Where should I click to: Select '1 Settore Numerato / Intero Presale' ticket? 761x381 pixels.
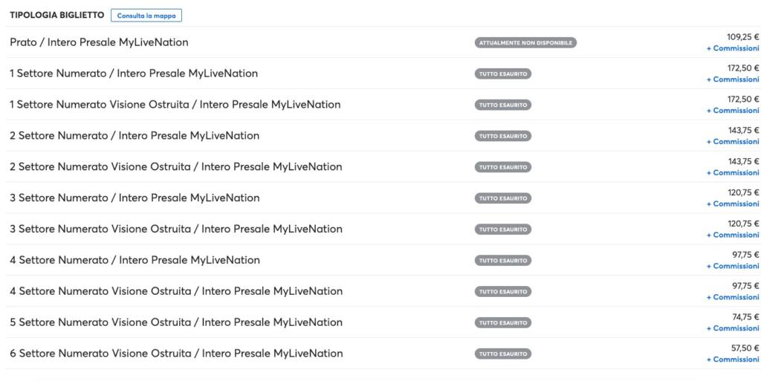click(134, 74)
